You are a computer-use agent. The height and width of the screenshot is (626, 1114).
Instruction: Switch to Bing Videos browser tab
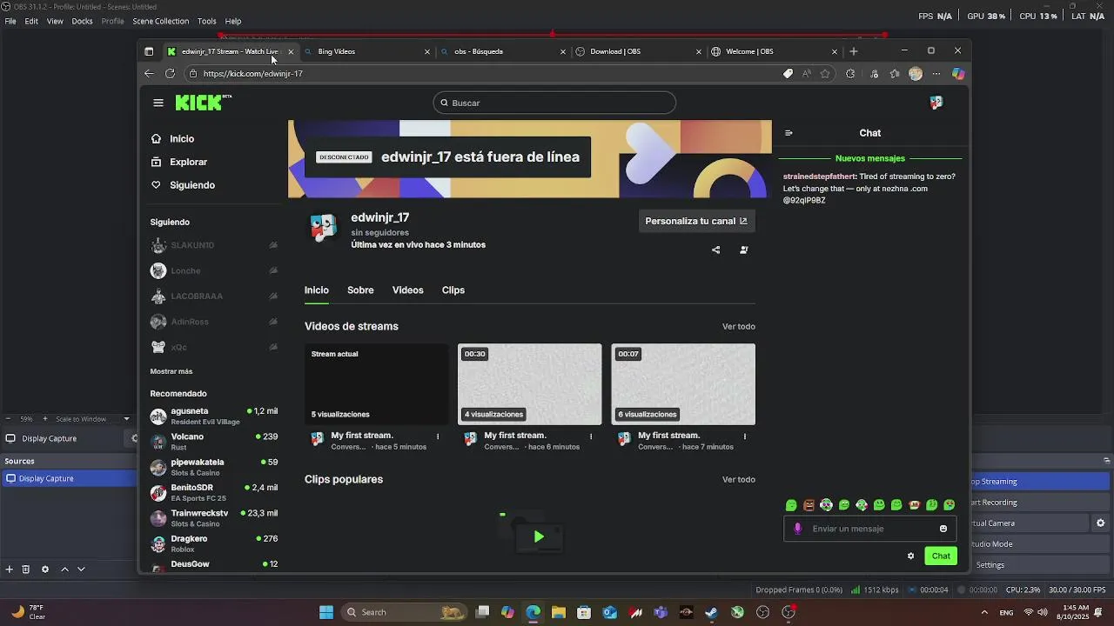pos(366,51)
